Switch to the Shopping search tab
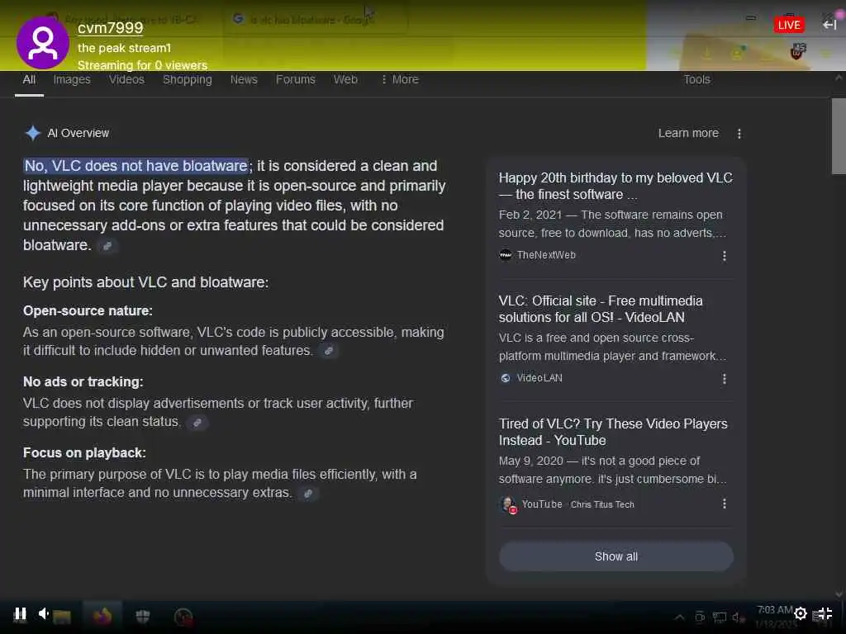Screen dimensions: 846x634 [188, 80]
